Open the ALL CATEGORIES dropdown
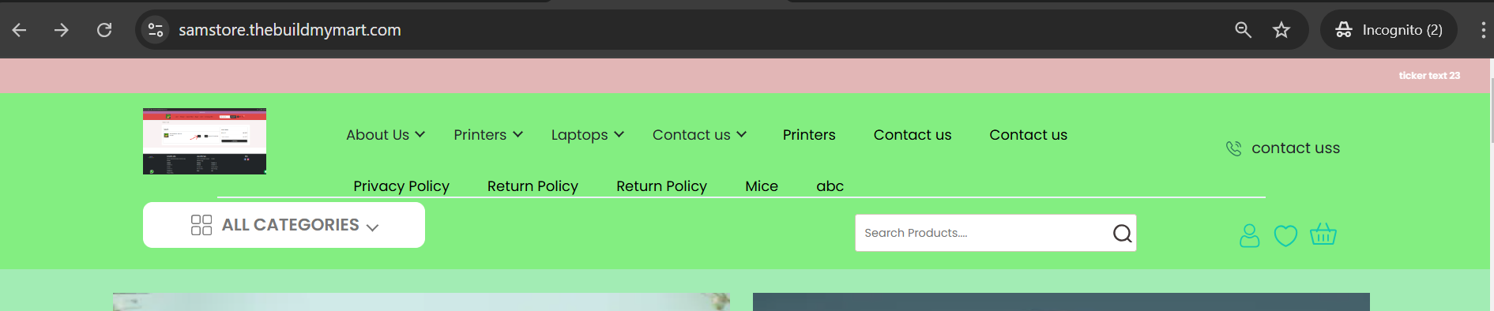Screen dimensions: 1494x311 click(284, 225)
